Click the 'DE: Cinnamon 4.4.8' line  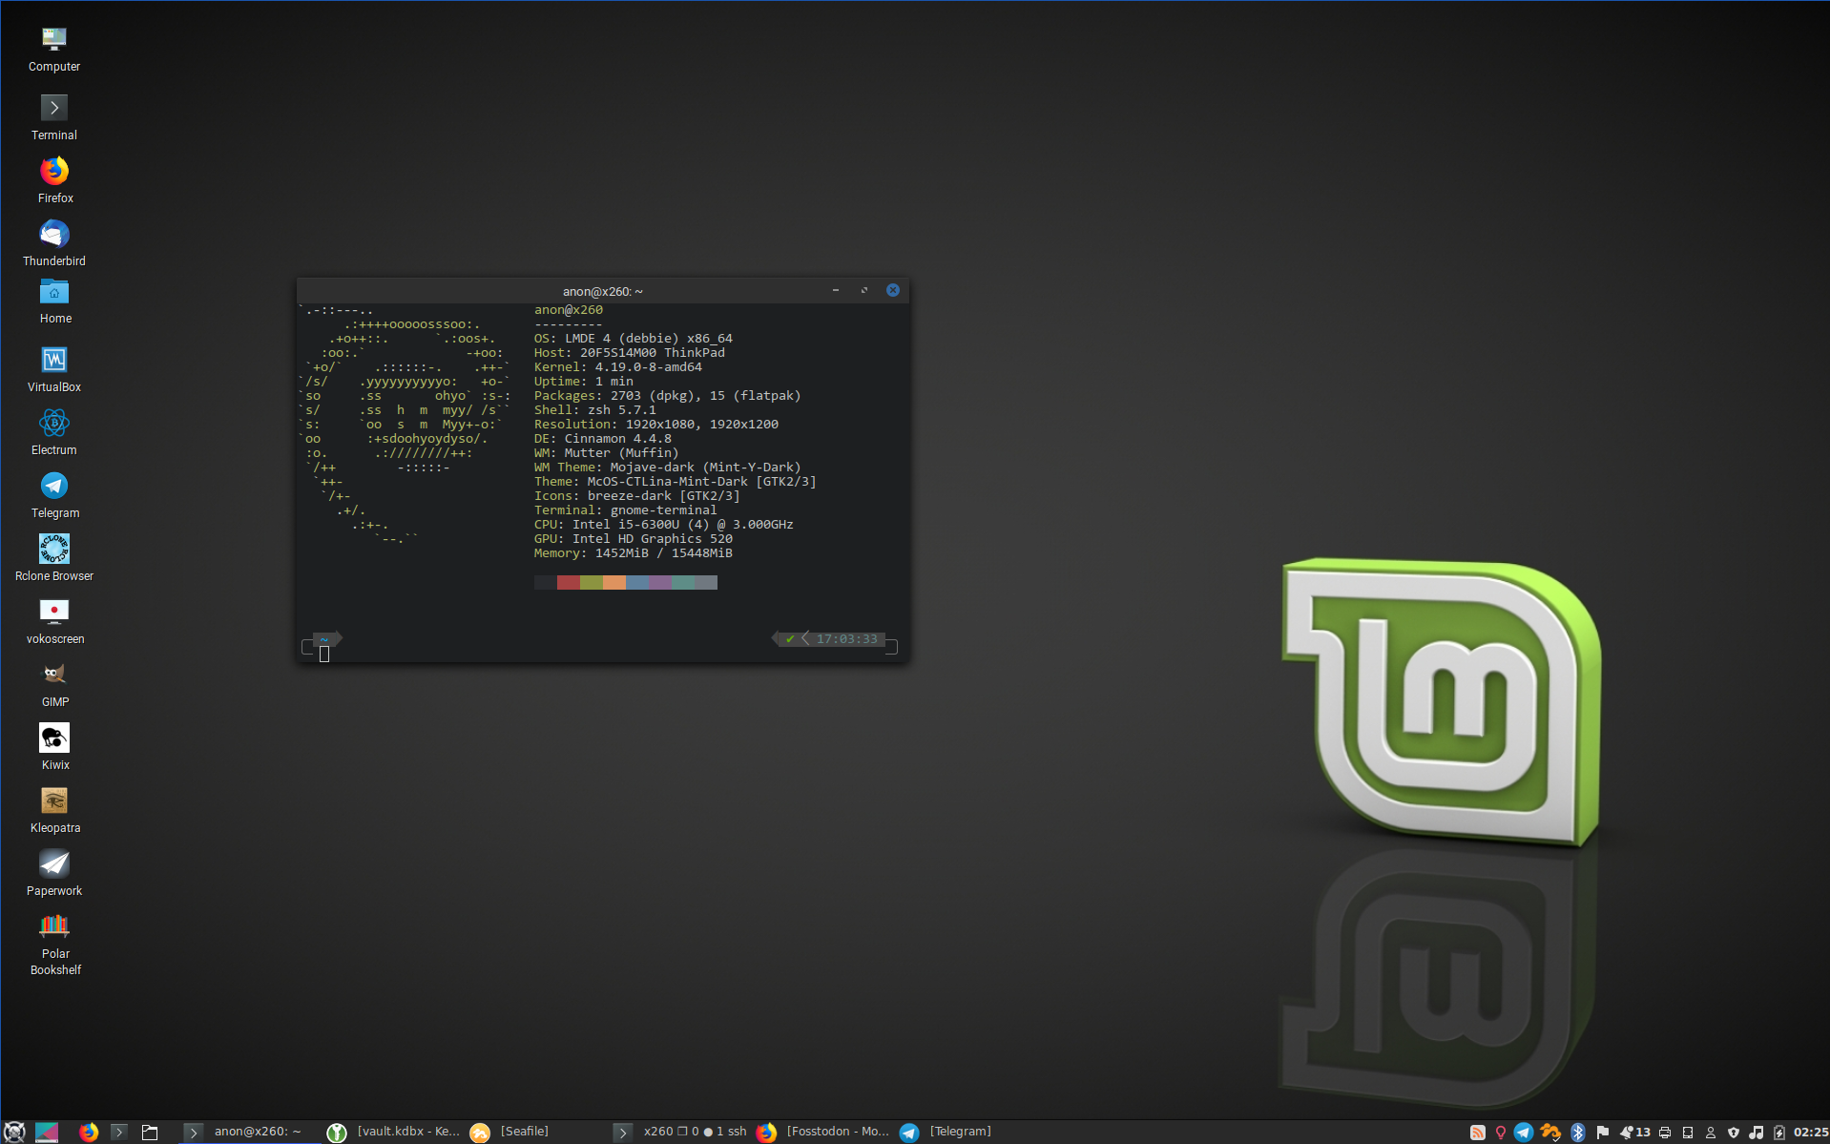click(603, 439)
